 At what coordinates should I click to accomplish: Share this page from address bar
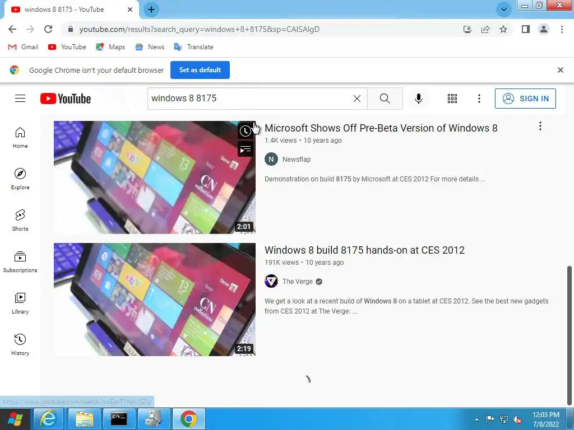point(485,29)
